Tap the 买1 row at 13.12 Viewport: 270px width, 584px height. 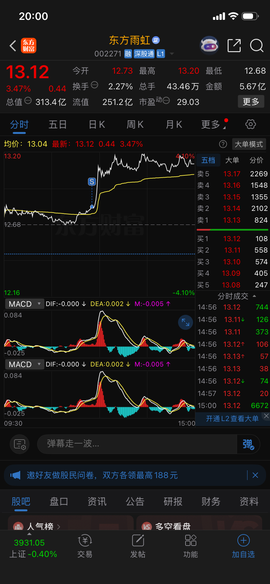point(232,239)
